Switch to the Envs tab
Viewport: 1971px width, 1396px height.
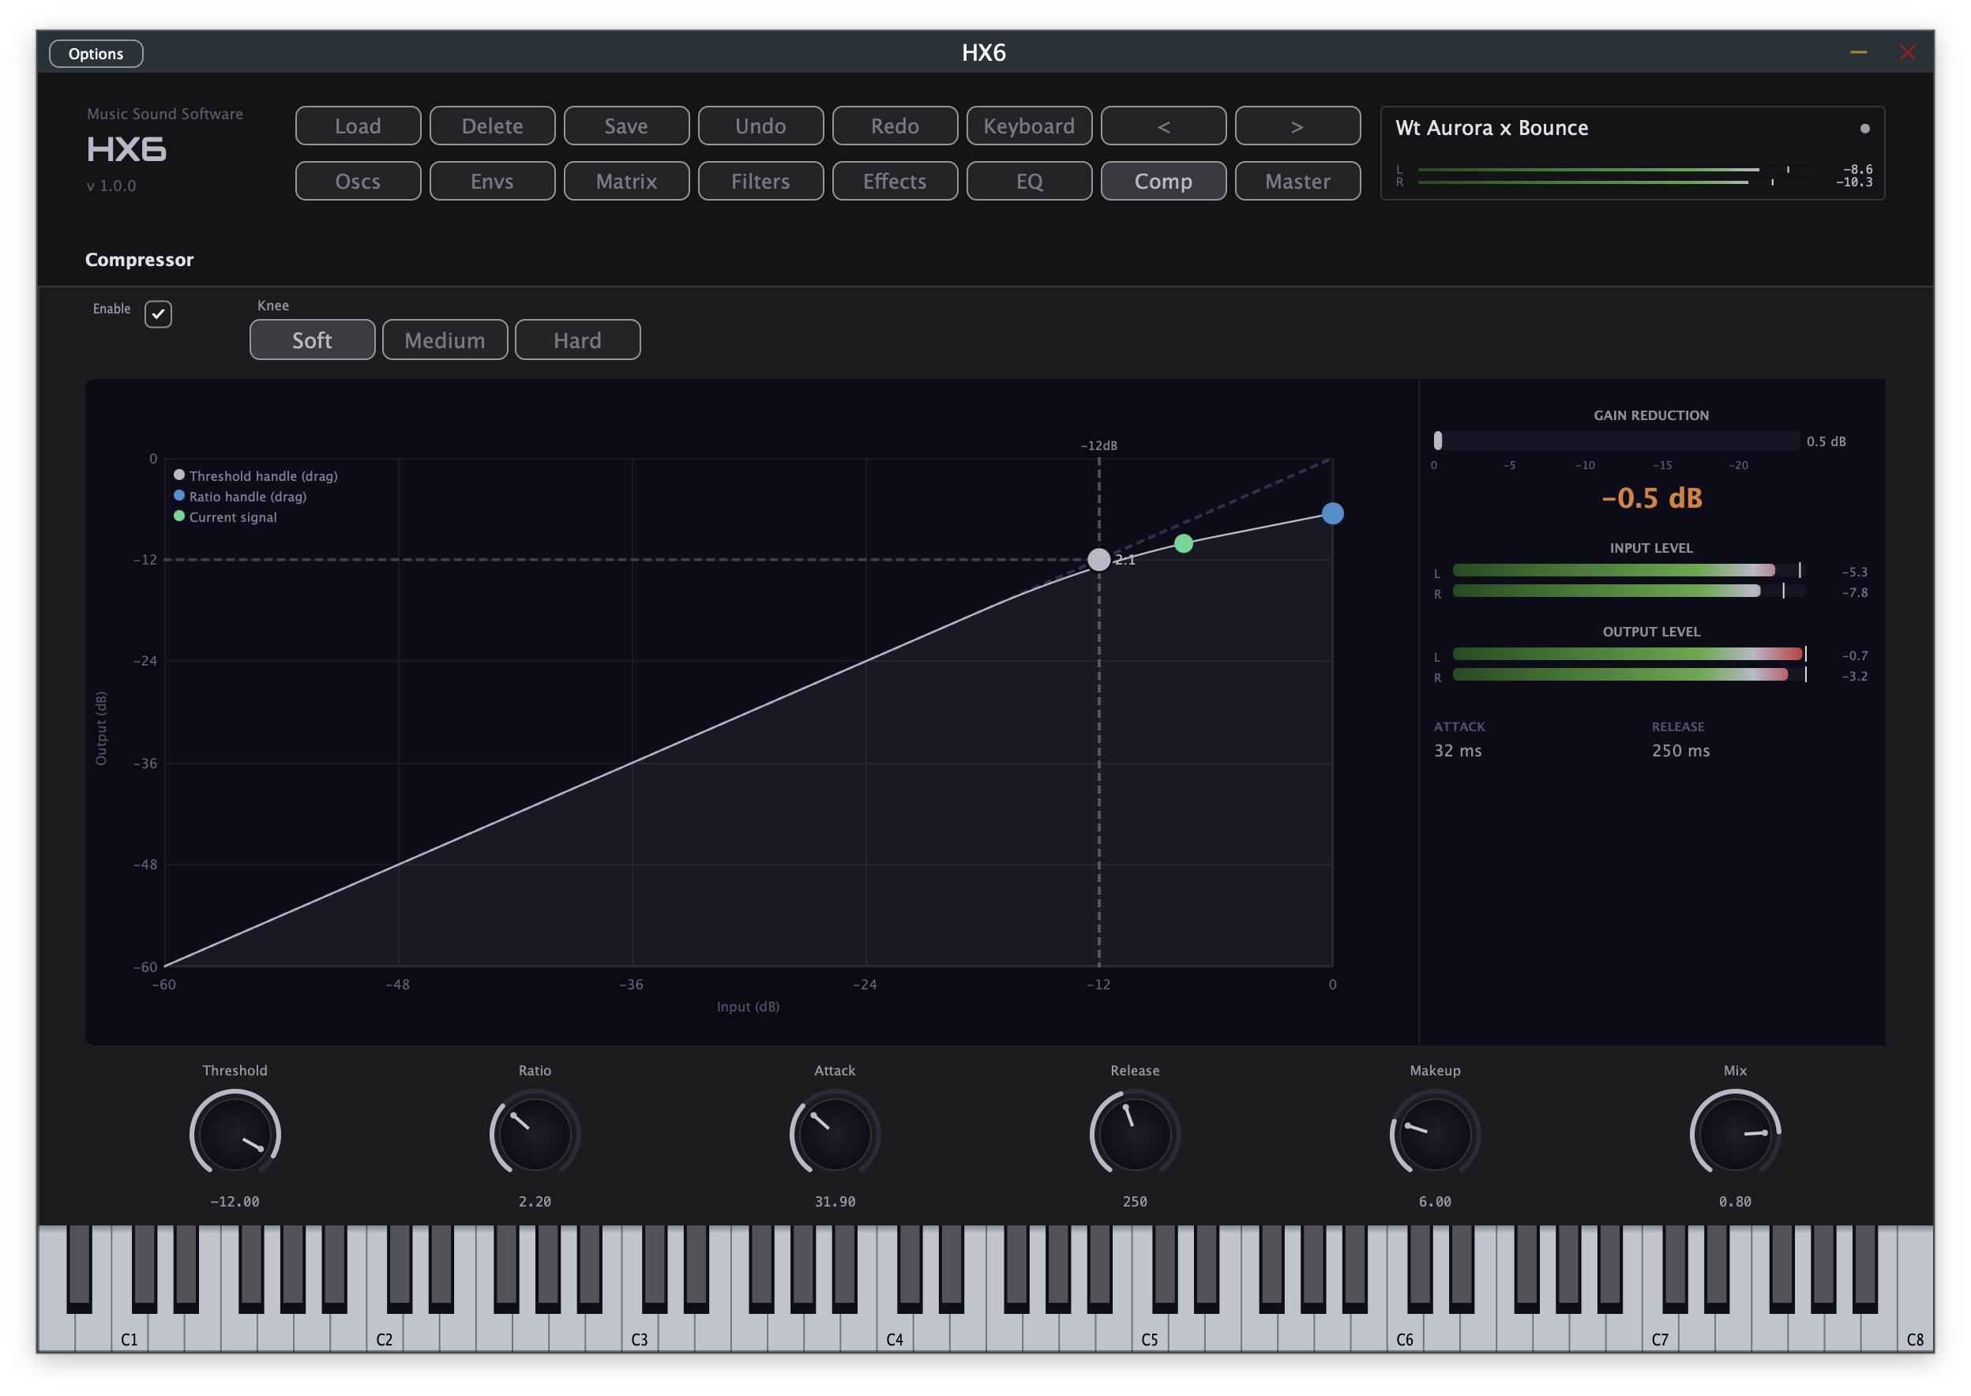pyautogui.click(x=492, y=182)
